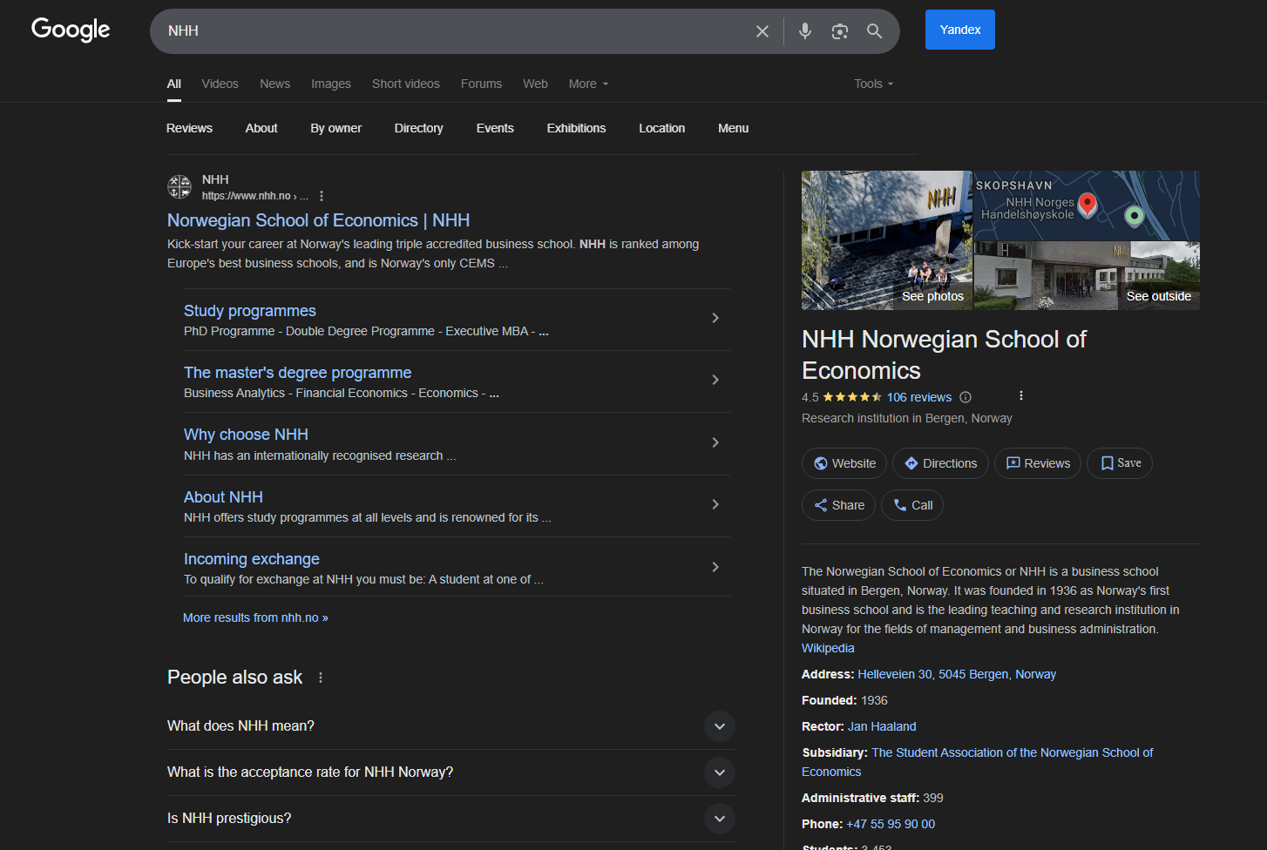Switch to the Short videos tab
Image resolution: width=1267 pixels, height=850 pixels.
pyautogui.click(x=406, y=84)
